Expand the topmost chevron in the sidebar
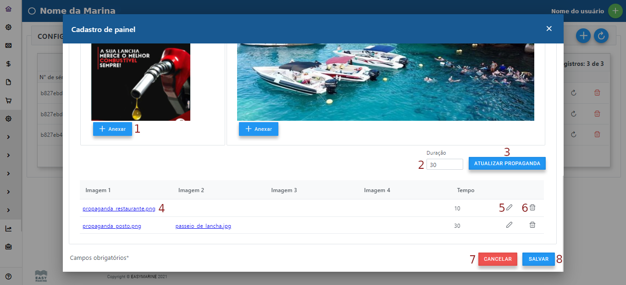This screenshot has height=285, width=626. click(8, 137)
